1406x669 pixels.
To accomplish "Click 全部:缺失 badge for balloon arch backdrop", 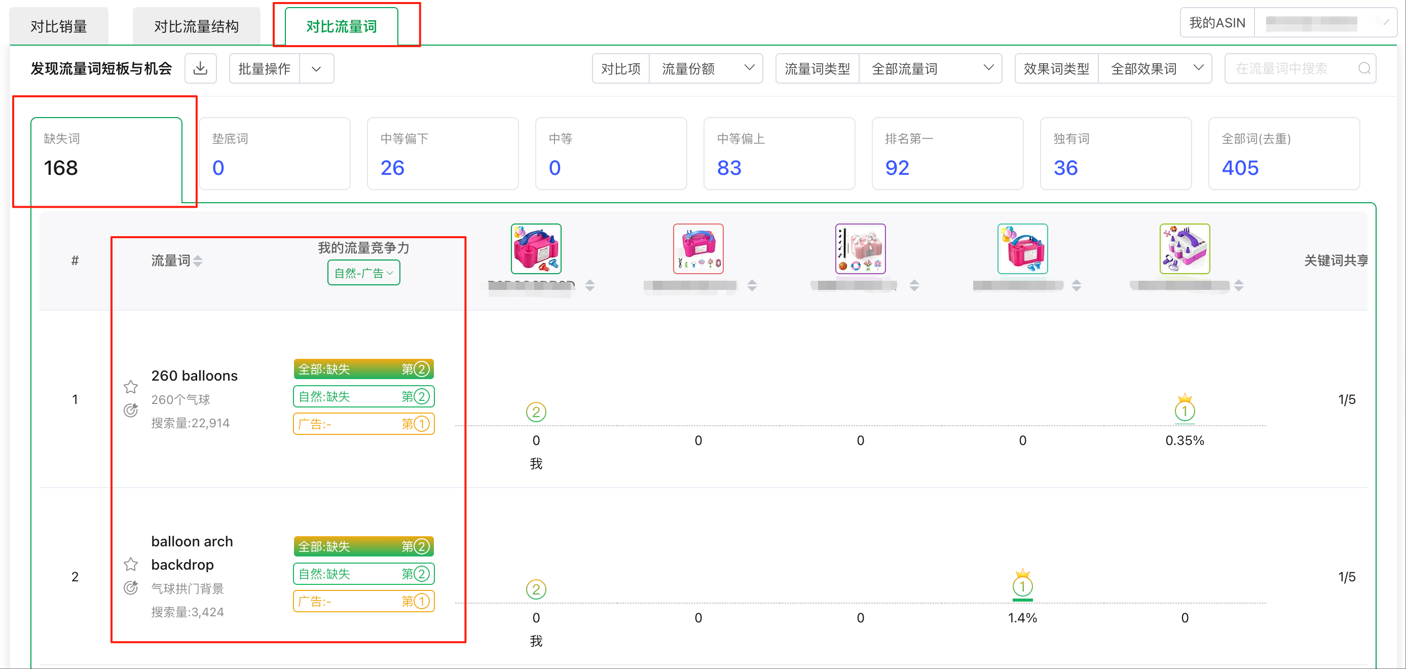I will click(x=363, y=546).
